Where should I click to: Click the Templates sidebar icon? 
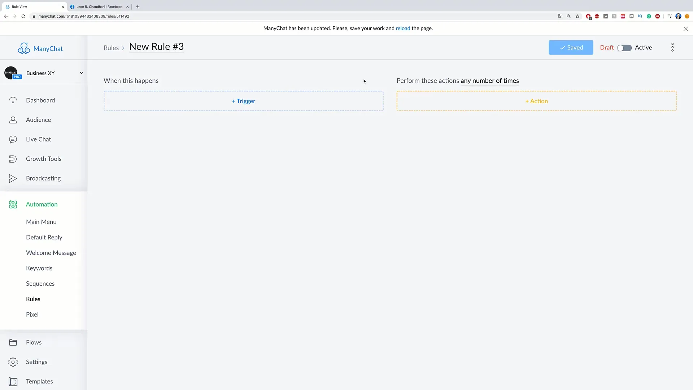coord(13,381)
